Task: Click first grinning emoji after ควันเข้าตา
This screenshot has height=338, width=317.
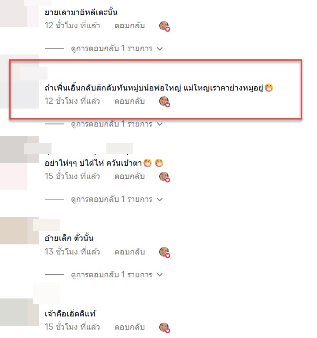Action: coord(147,163)
